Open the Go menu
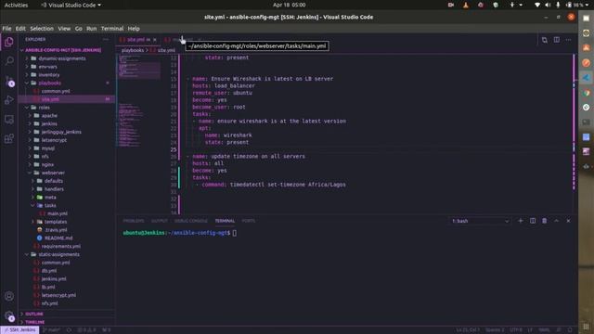 pyautogui.click(x=78, y=29)
